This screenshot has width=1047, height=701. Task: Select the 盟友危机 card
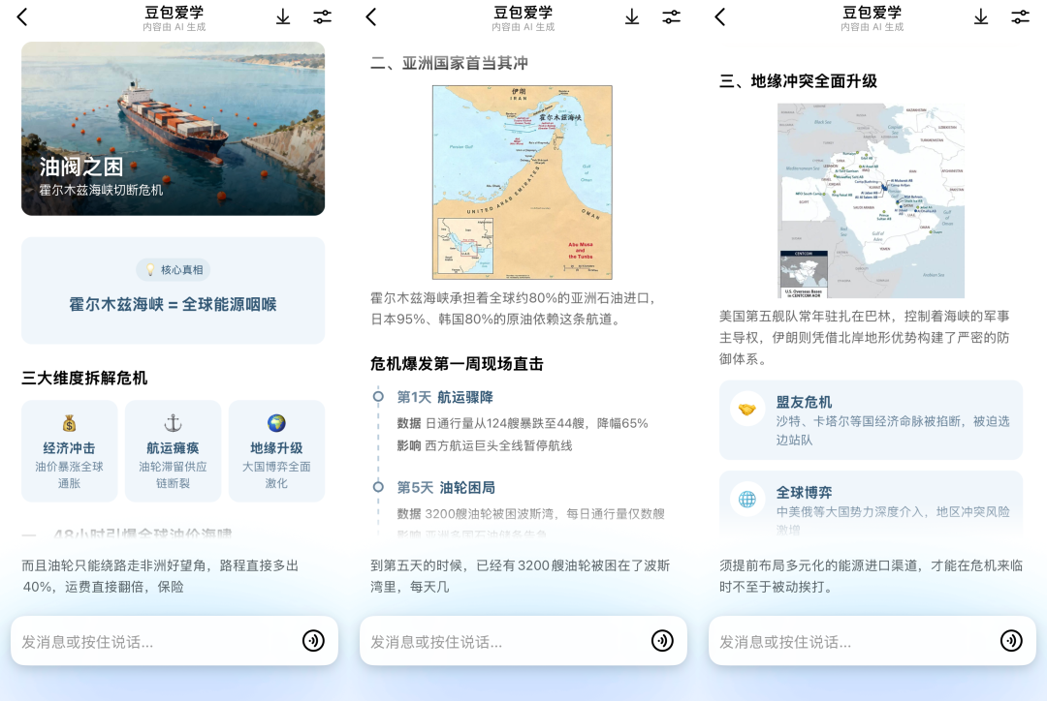point(871,419)
